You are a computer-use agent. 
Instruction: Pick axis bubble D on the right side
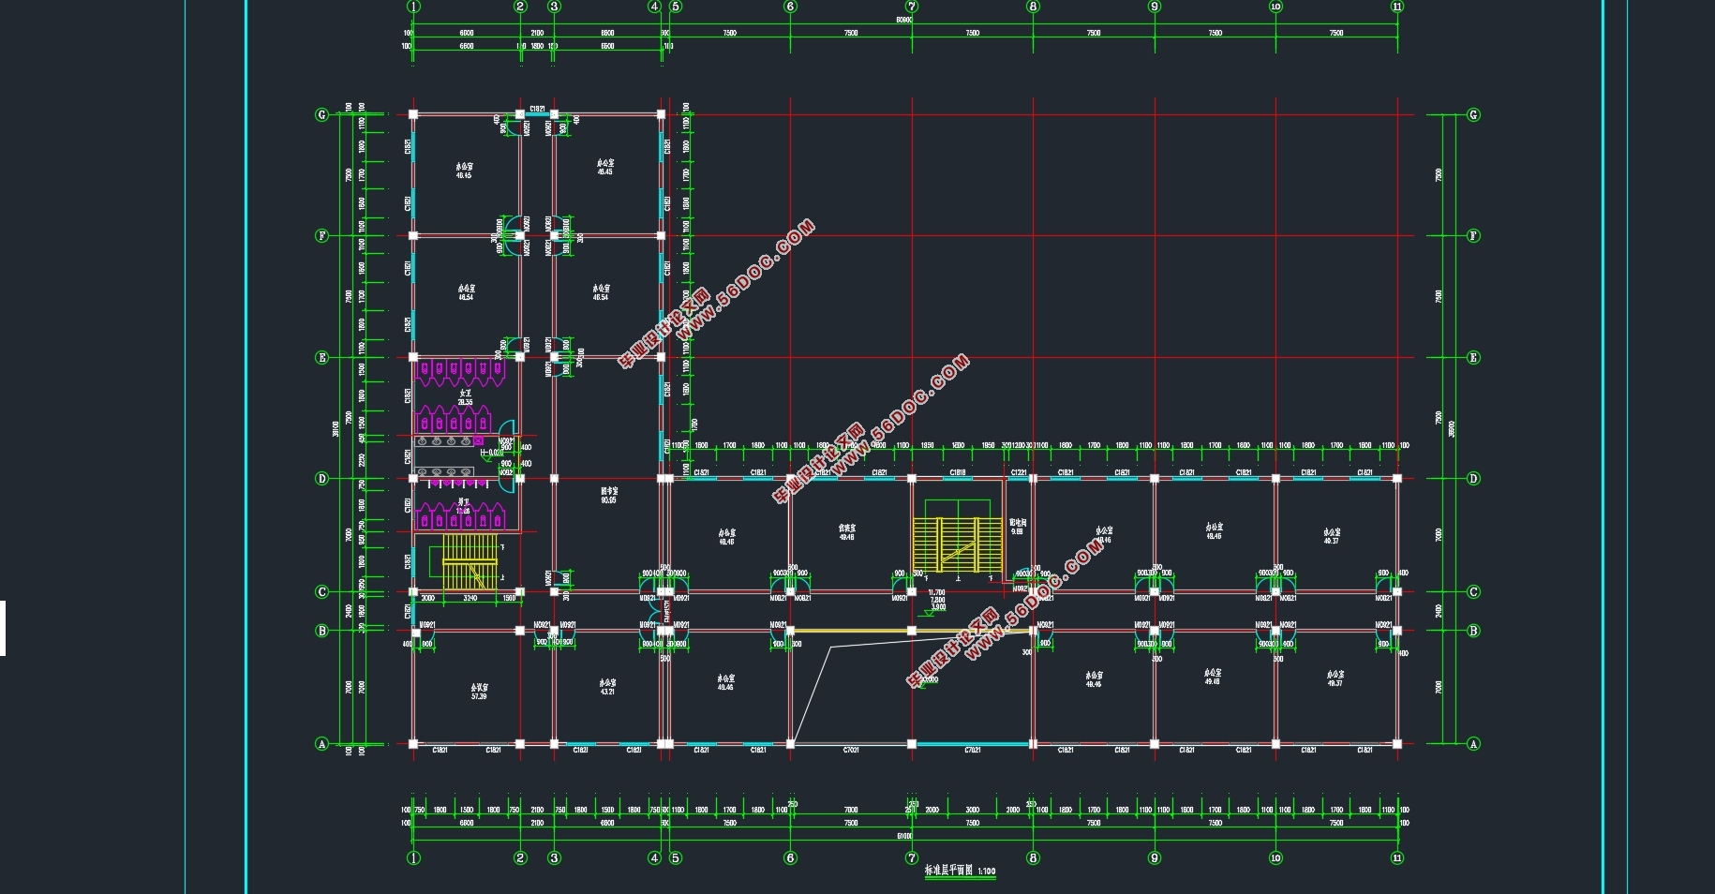1473,478
